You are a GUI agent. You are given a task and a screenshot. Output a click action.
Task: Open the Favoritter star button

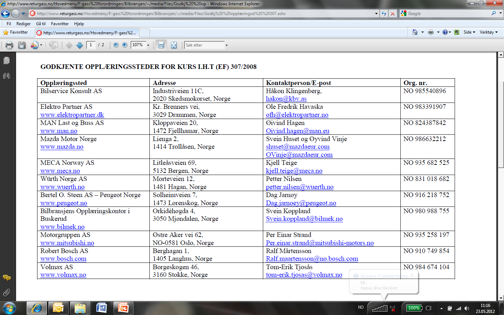15,32
